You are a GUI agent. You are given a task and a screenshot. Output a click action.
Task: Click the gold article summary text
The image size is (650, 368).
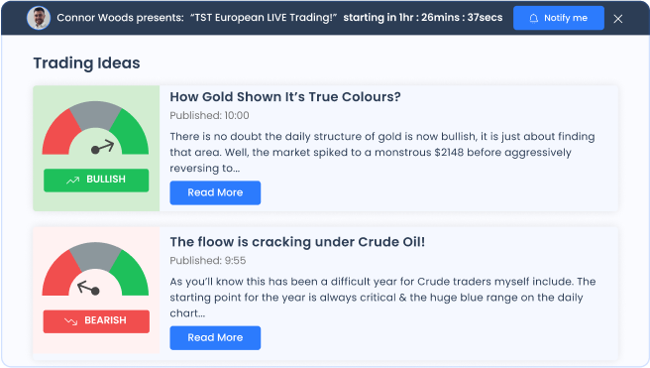point(382,153)
